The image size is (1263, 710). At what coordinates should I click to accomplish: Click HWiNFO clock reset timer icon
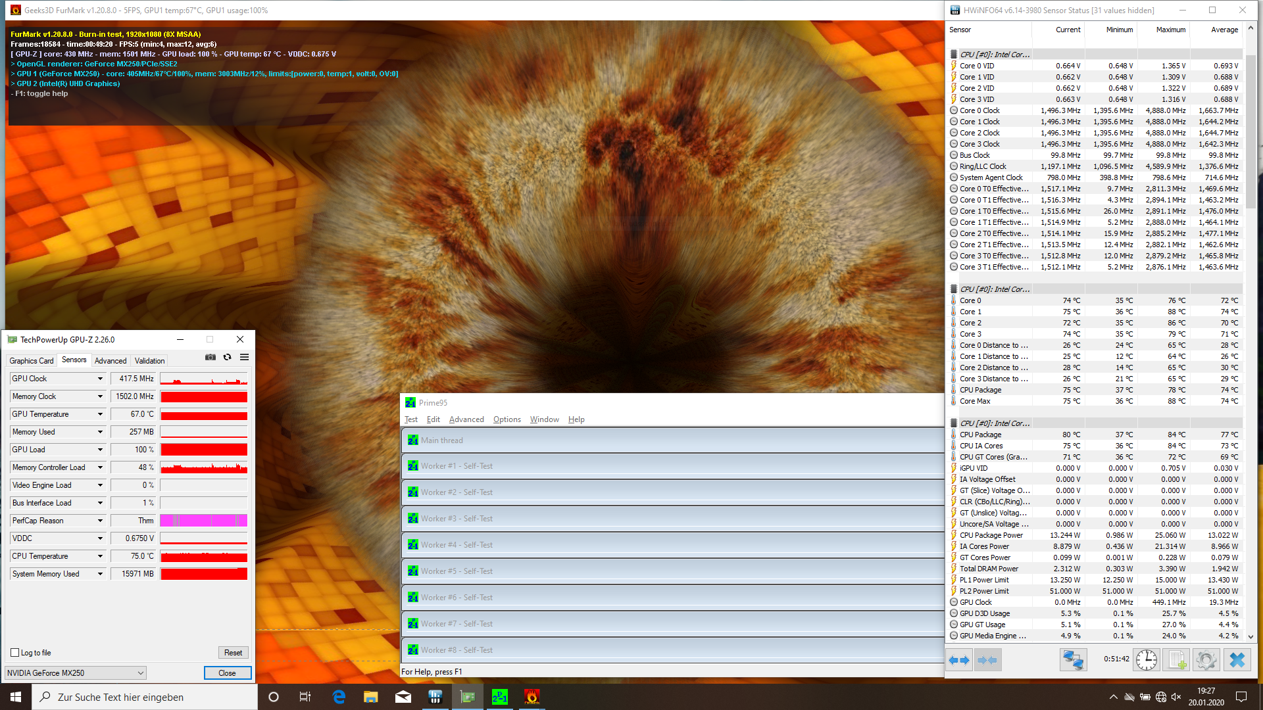[x=1146, y=659]
